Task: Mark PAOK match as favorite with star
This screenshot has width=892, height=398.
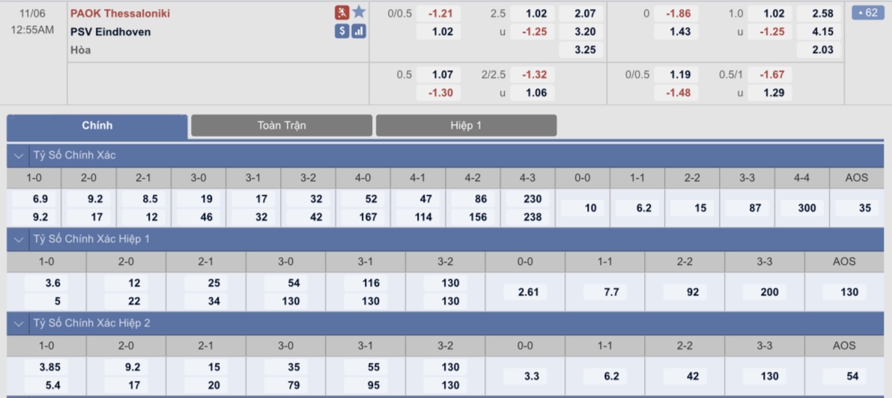Action: [359, 13]
